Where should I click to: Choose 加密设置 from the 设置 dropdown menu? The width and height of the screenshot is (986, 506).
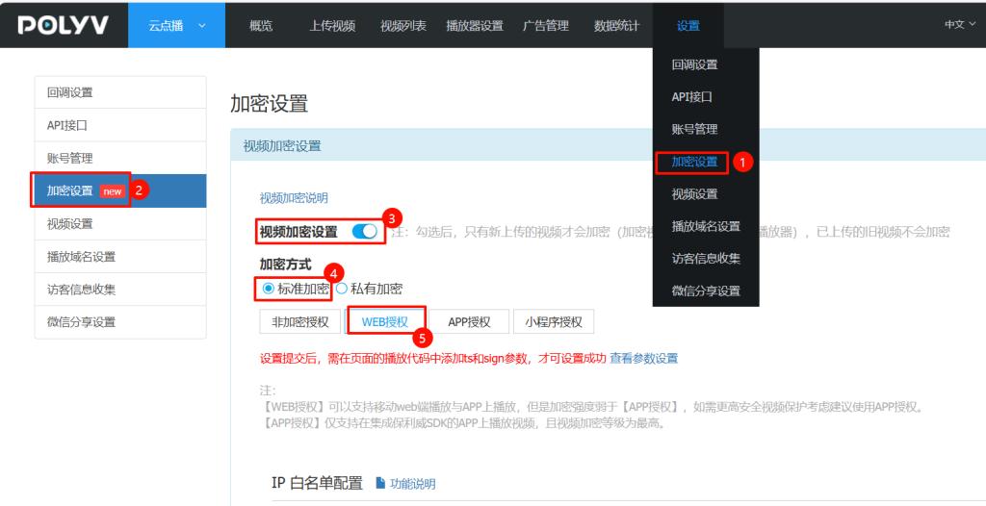pos(694,162)
